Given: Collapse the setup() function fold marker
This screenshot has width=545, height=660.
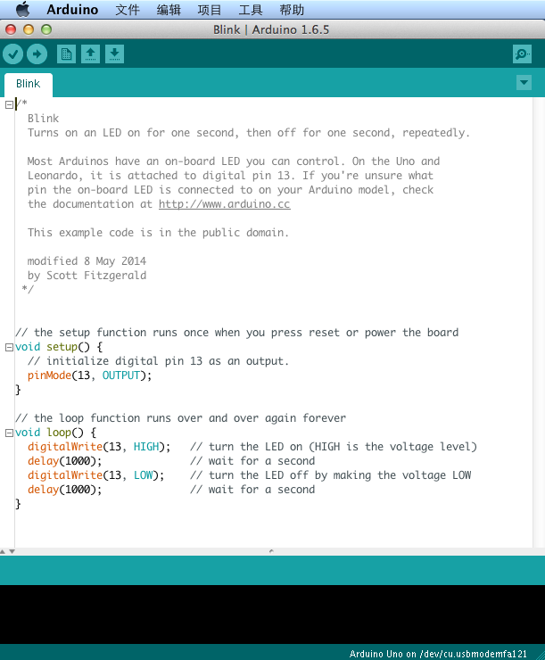Looking at the screenshot, I should pyautogui.click(x=9, y=347).
